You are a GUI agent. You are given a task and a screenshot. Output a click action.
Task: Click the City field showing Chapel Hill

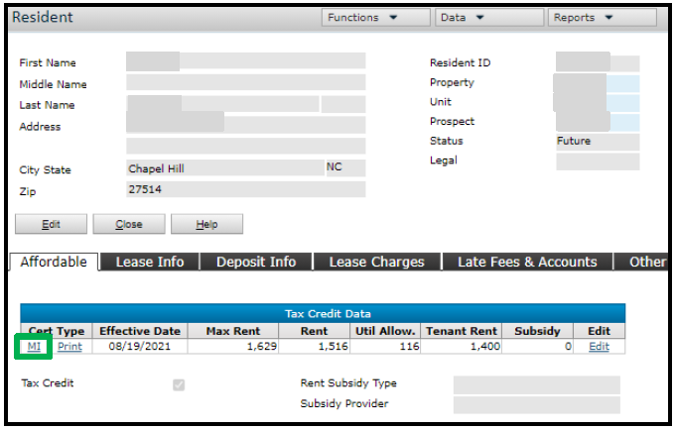click(x=223, y=168)
